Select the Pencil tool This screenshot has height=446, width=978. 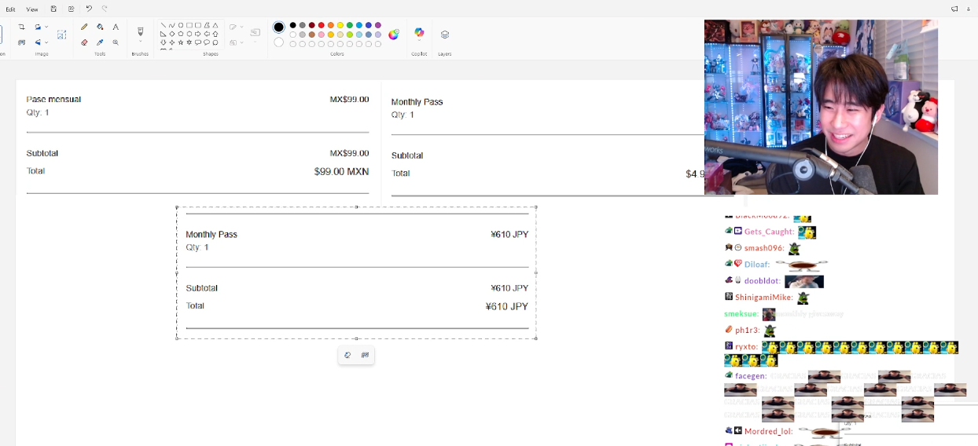(84, 27)
